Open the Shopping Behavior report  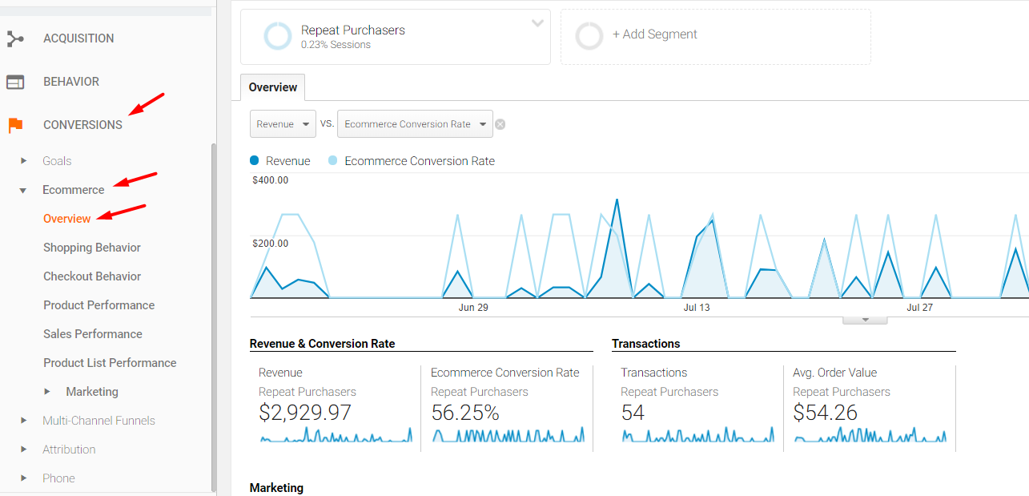point(92,248)
